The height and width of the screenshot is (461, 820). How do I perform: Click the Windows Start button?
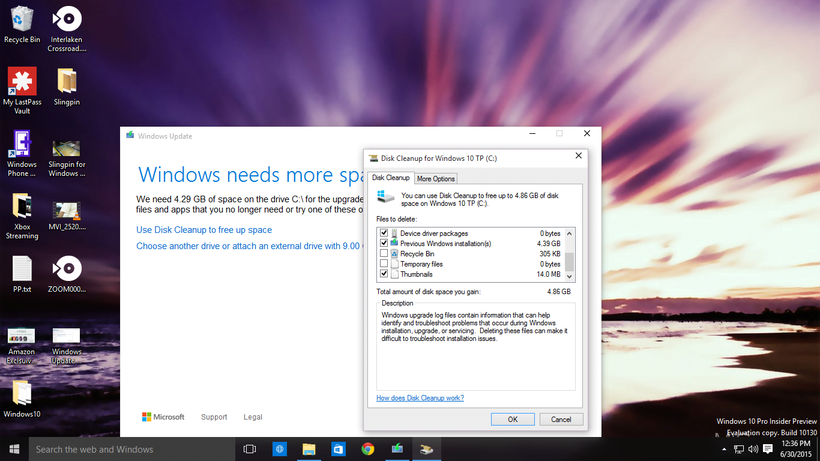[14, 449]
